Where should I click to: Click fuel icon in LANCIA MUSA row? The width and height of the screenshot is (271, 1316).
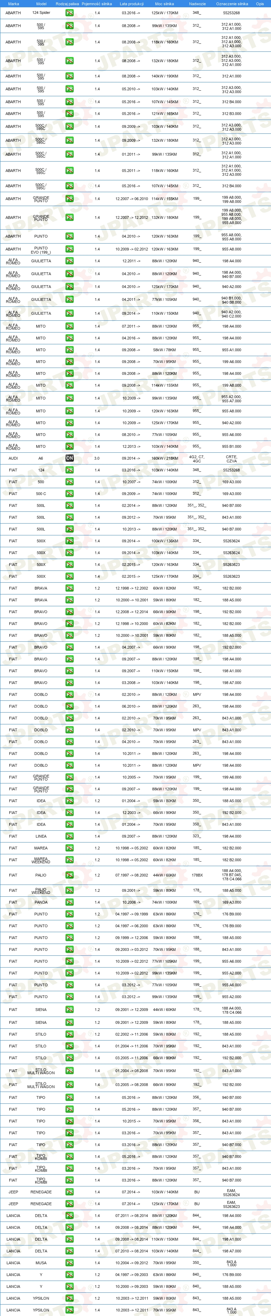click(x=69, y=1263)
